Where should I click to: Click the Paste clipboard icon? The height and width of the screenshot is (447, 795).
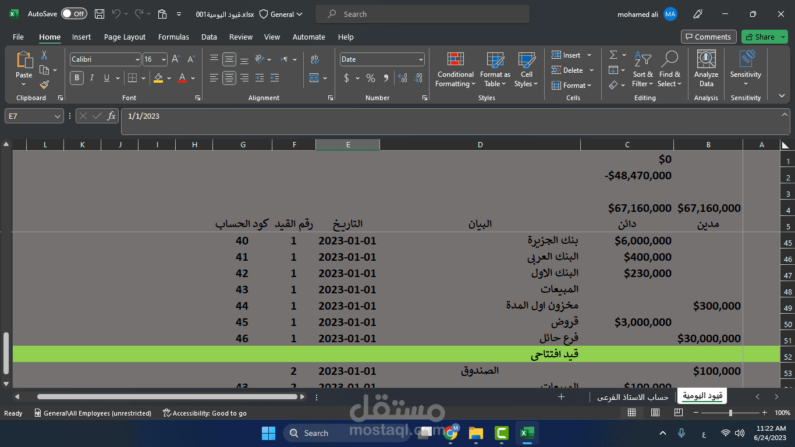24,59
